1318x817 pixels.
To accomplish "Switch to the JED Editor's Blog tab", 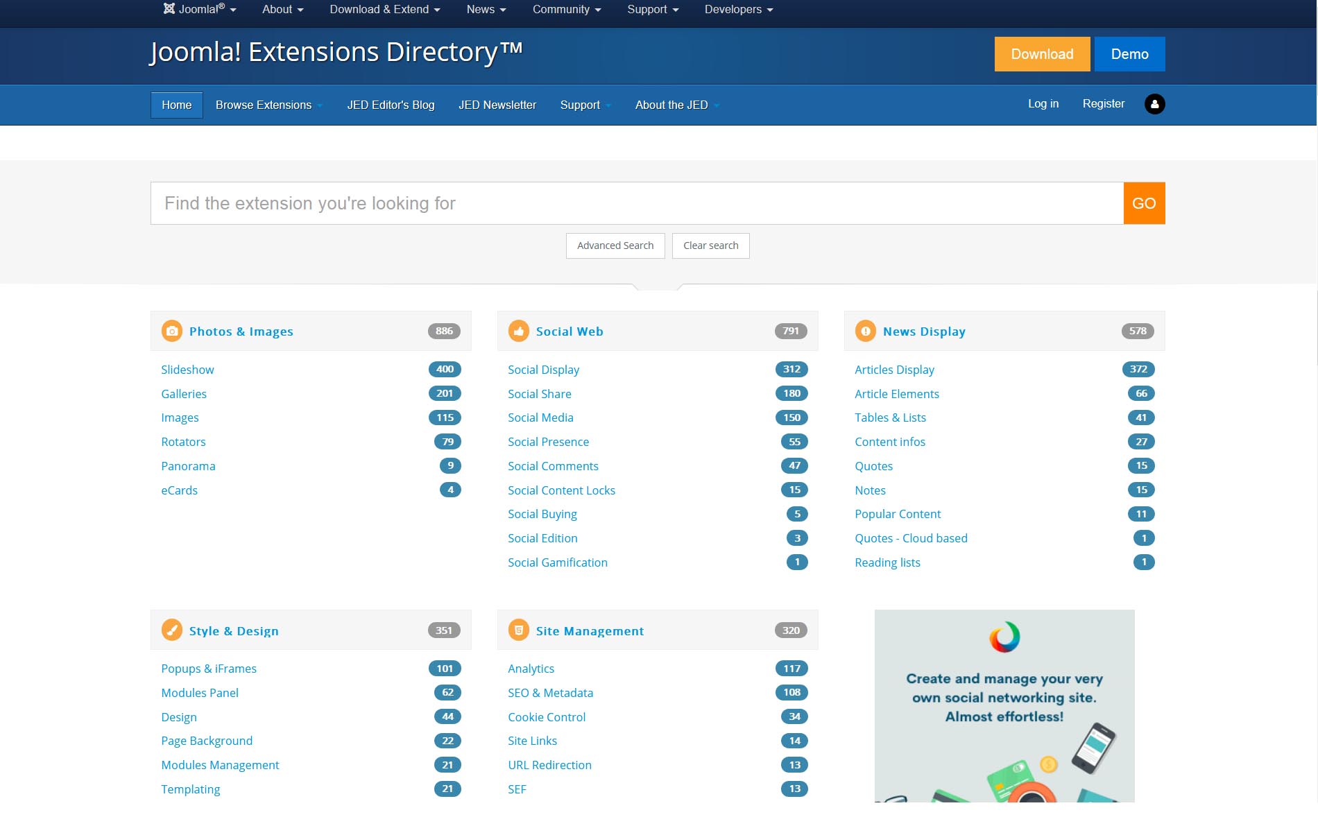I will [391, 105].
